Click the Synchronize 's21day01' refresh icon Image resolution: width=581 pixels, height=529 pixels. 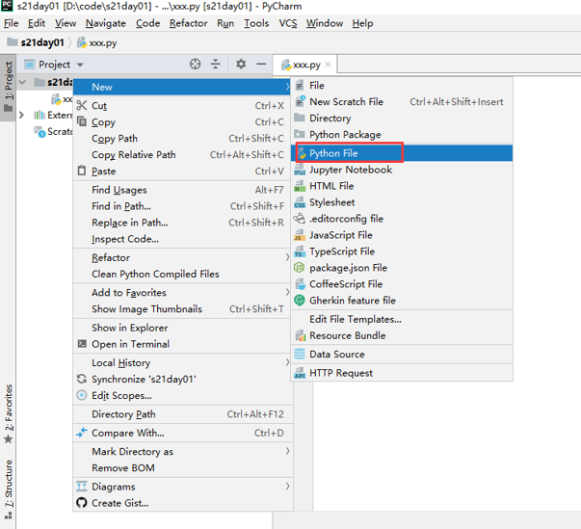point(82,380)
